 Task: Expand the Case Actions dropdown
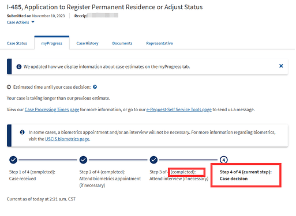[21, 22]
